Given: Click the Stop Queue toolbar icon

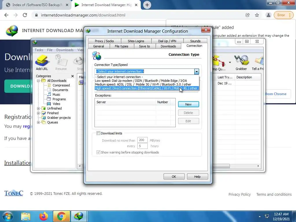Looking at the screenshot, I should tap(219, 63).
